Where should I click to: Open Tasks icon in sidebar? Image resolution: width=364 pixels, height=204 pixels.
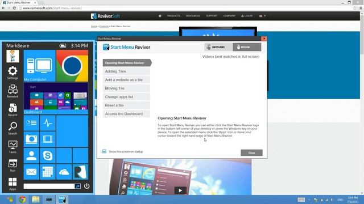tap(13, 147)
